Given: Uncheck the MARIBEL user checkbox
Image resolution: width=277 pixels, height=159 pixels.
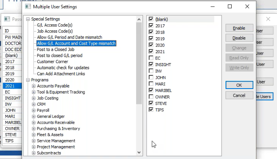Looking at the screenshot, I should point(151,90).
